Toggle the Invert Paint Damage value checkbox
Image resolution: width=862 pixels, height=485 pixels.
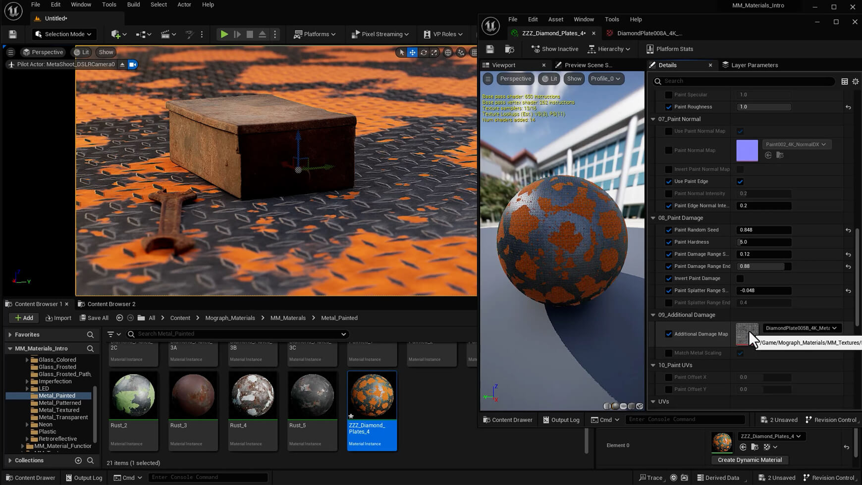740,278
